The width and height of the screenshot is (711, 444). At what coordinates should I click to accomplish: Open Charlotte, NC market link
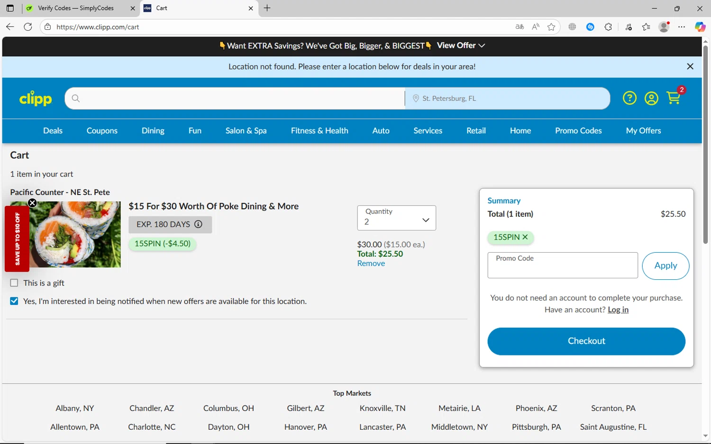pyautogui.click(x=152, y=427)
